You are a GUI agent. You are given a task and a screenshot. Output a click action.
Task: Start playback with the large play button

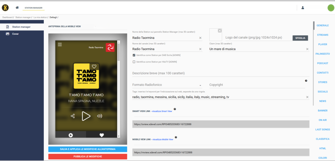point(86,116)
